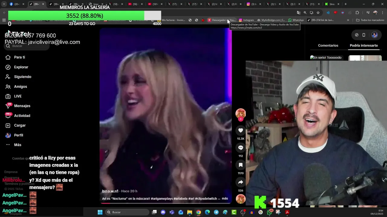This screenshot has width=387, height=217.
Task: Open Cargar upload page
Action: point(20,125)
